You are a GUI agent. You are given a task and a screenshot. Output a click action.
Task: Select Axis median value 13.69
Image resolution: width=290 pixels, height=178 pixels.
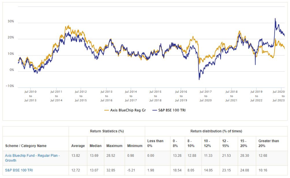tap(94, 156)
